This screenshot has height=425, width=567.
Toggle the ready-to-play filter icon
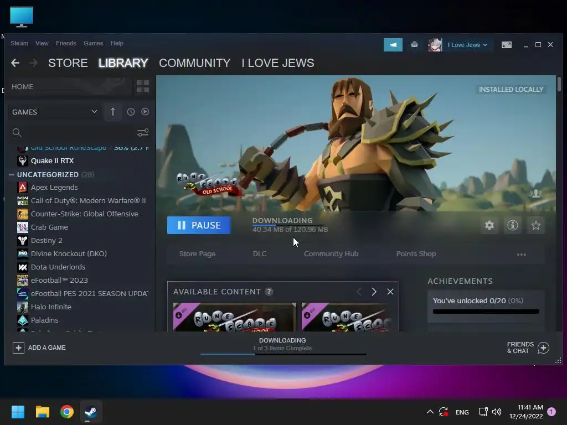click(145, 112)
